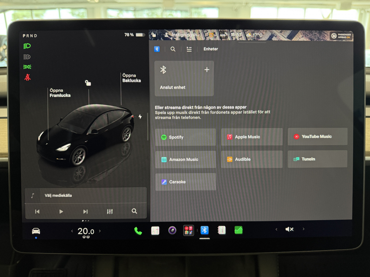Tap the SOS icon in status bar
This screenshot has height=277, width=370.
pyautogui.click(x=223, y=35)
